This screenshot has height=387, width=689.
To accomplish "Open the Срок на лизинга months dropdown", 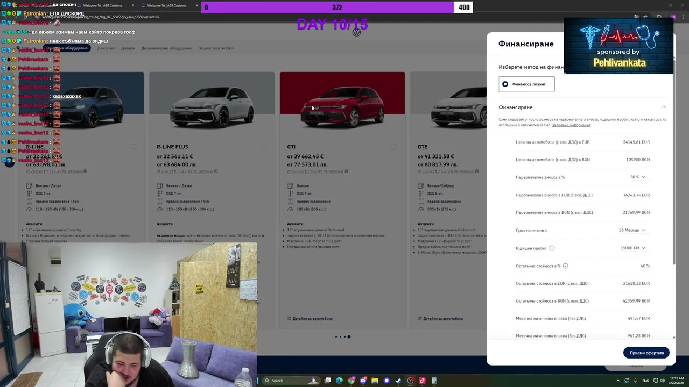I will (x=631, y=230).
